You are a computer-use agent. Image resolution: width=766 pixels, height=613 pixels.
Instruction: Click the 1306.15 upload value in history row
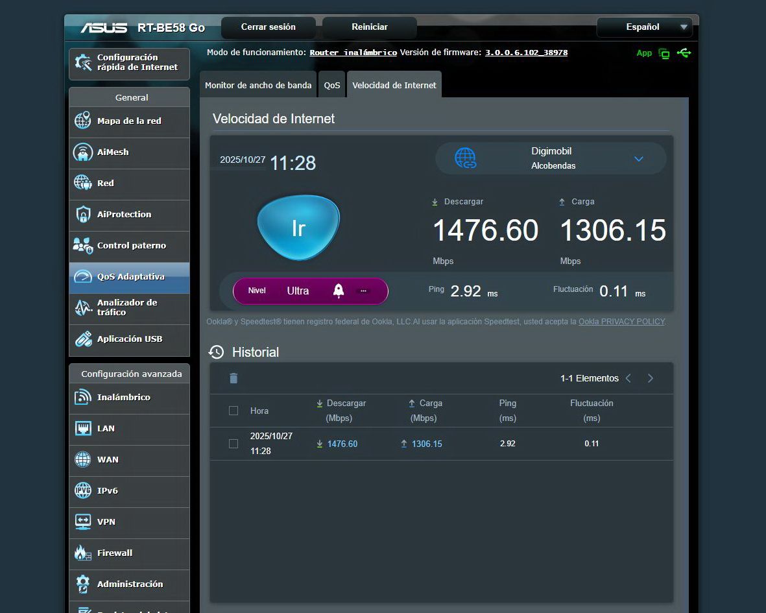coord(427,444)
